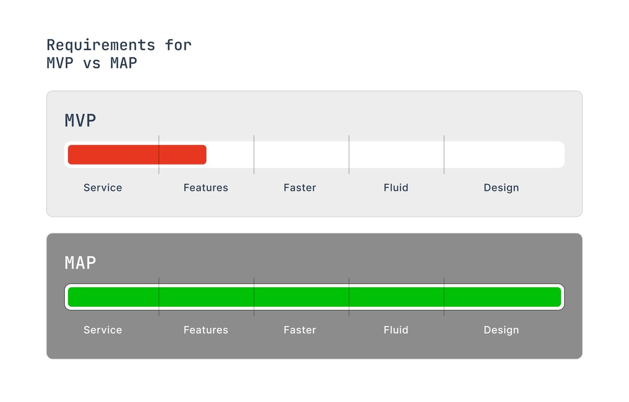Click the MVP heading text
Image resolution: width=629 pixels, height=402 pixels.
pyautogui.click(x=80, y=120)
